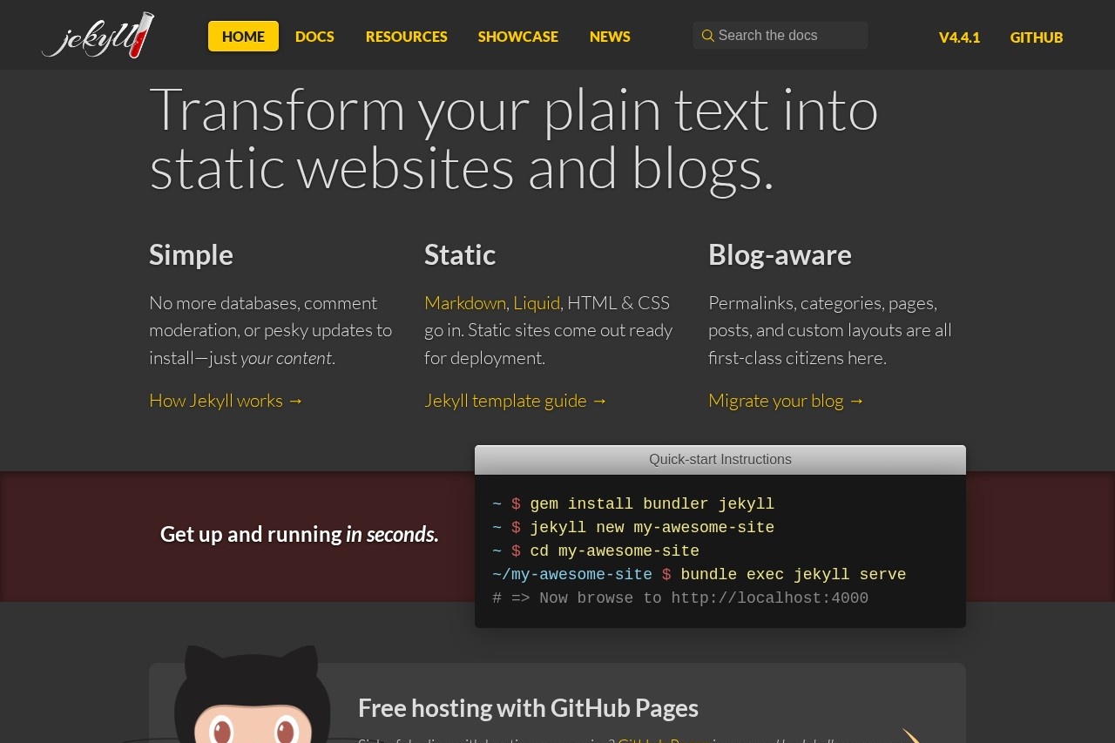Click the "No more databases" paragraph
The height and width of the screenshot is (743, 1115).
coord(271,330)
